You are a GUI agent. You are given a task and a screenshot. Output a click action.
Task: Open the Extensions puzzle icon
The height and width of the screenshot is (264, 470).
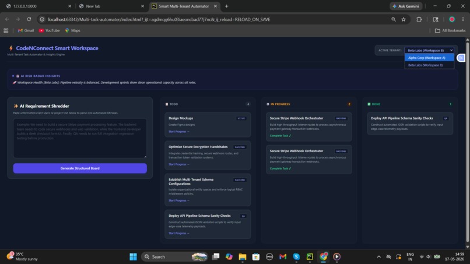click(x=419, y=19)
